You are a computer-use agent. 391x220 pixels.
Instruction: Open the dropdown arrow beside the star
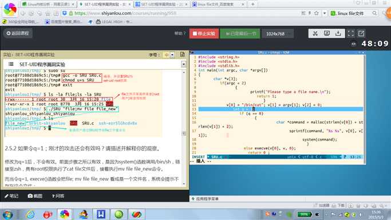(325, 13)
